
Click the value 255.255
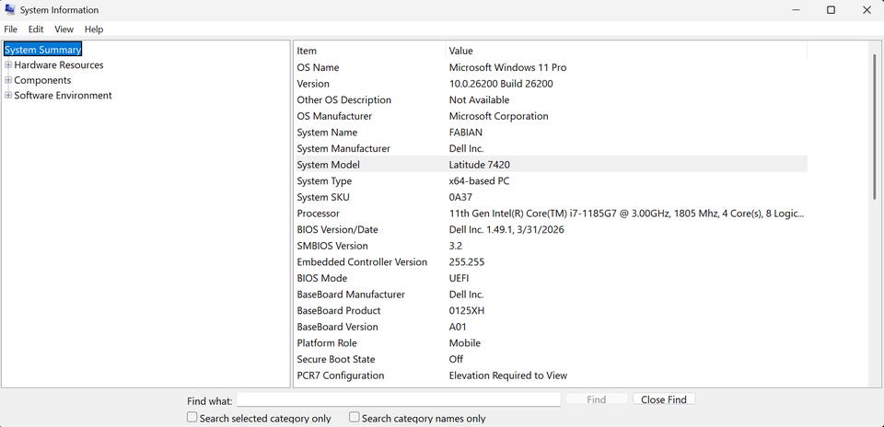[467, 262]
